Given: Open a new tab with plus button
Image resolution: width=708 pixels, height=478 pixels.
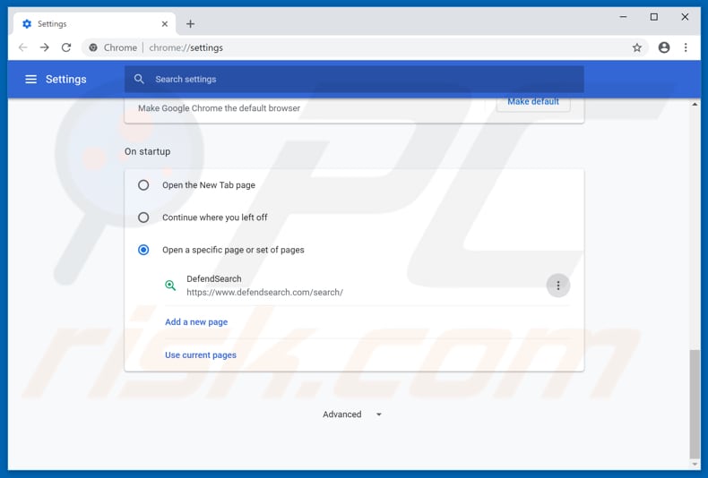Looking at the screenshot, I should (191, 24).
